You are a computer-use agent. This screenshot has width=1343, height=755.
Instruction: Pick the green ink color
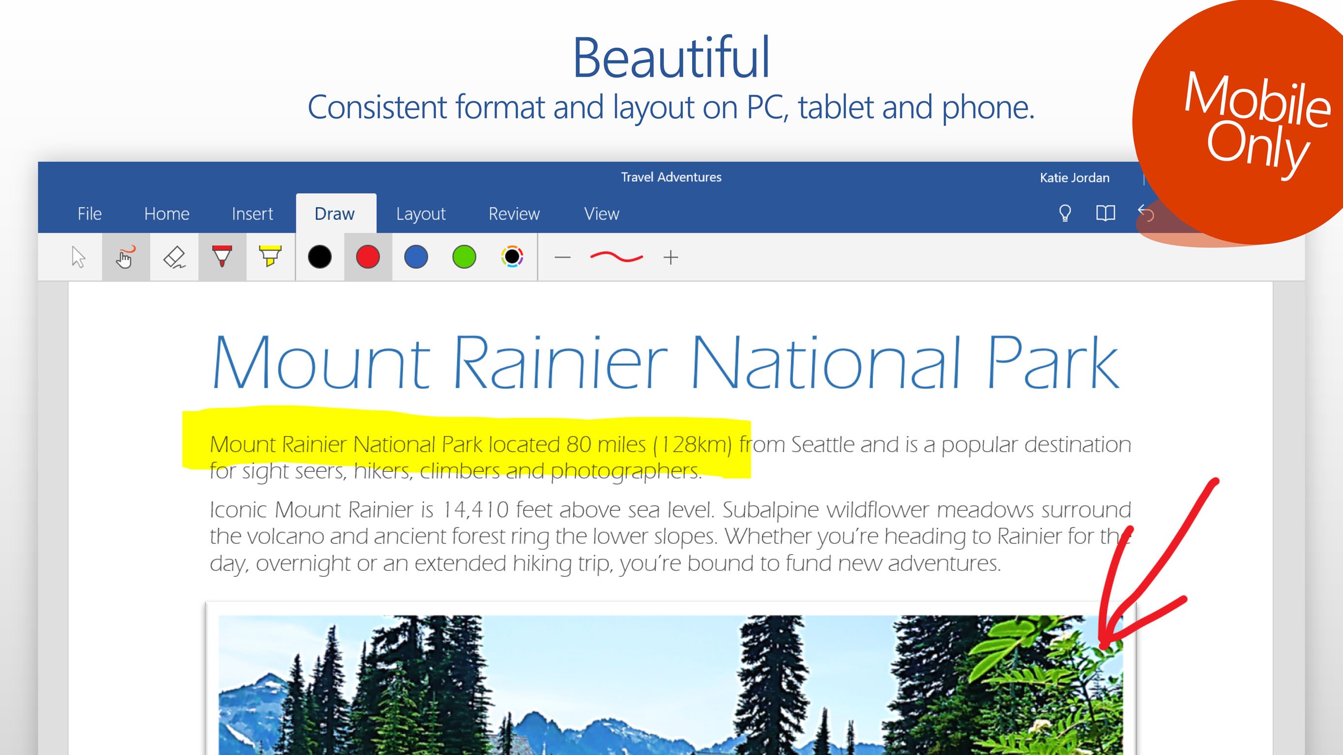coord(464,257)
